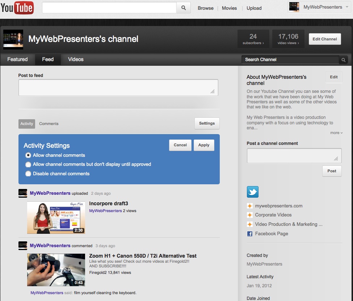The width and height of the screenshot is (353, 301).
Task: Expand channel description with more
Action: pos(336,133)
